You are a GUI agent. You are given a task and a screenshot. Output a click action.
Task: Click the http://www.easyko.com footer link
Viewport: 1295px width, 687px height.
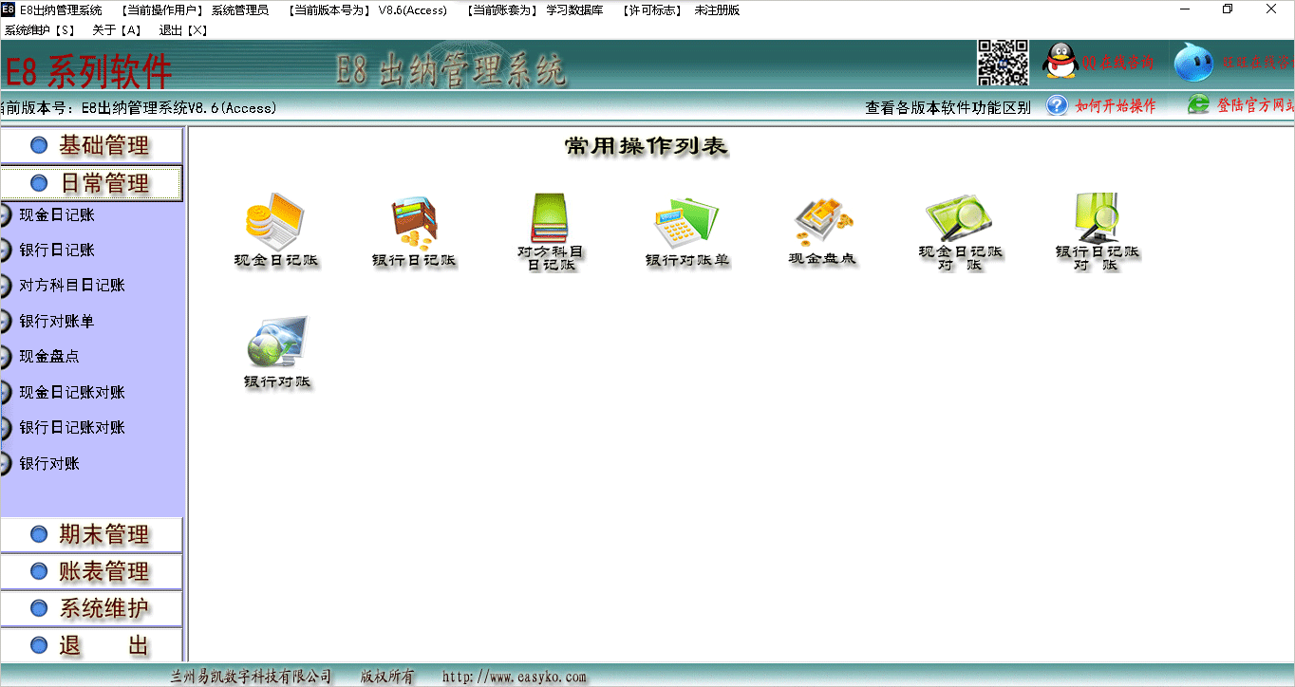click(x=515, y=677)
